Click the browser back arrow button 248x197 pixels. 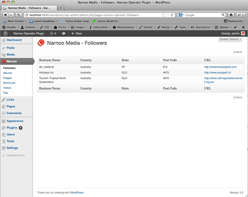(5, 15)
